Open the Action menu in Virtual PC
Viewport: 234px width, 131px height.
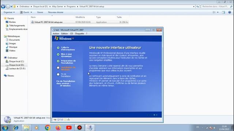point(56,33)
